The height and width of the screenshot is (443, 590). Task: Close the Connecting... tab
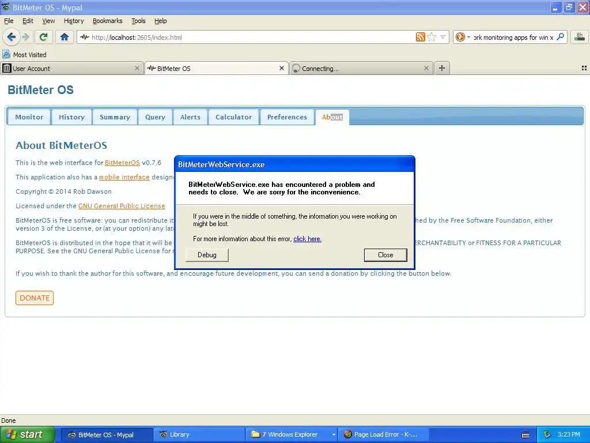point(426,68)
